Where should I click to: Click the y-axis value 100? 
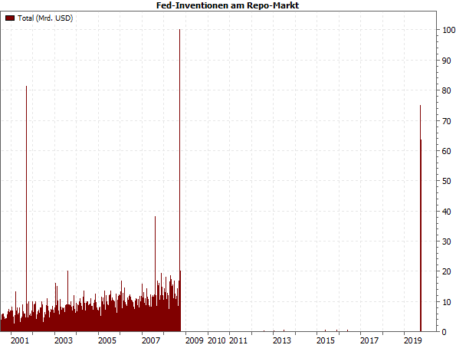[449, 30]
